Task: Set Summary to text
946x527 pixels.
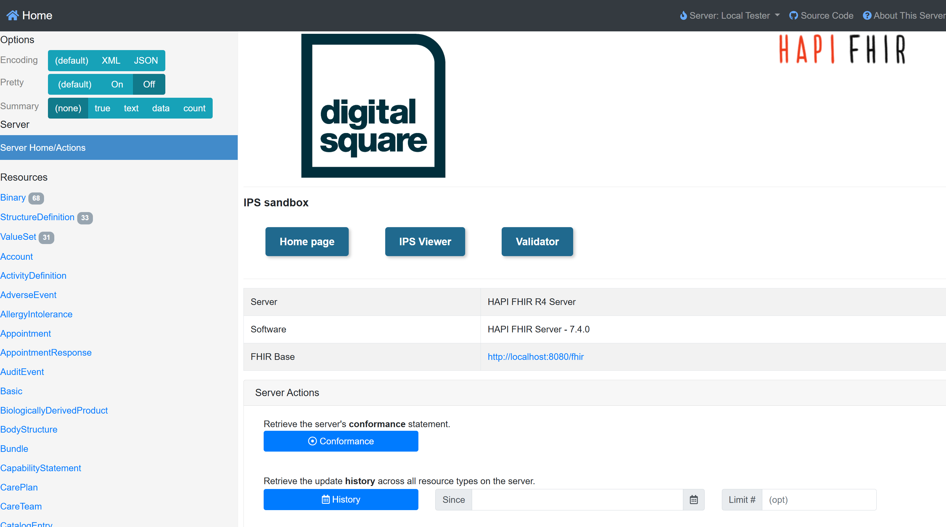Action: (x=131, y=108)
